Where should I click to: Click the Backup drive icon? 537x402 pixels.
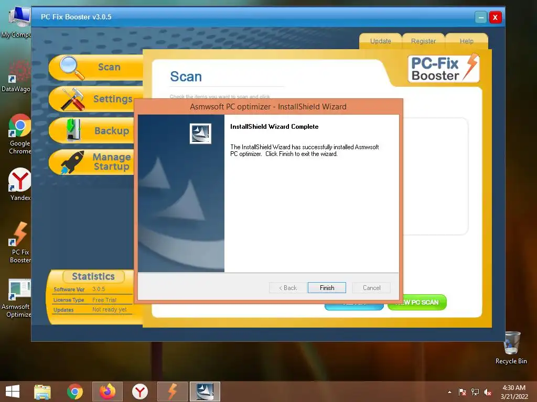click(73, 130)
